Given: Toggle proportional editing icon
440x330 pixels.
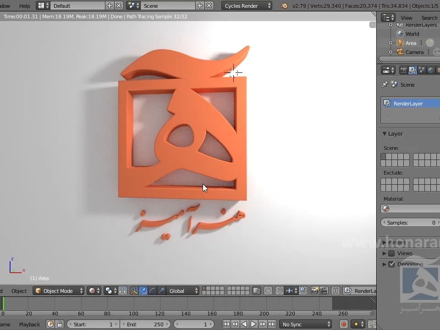Looking at the screenshot, I should [268, 291].
